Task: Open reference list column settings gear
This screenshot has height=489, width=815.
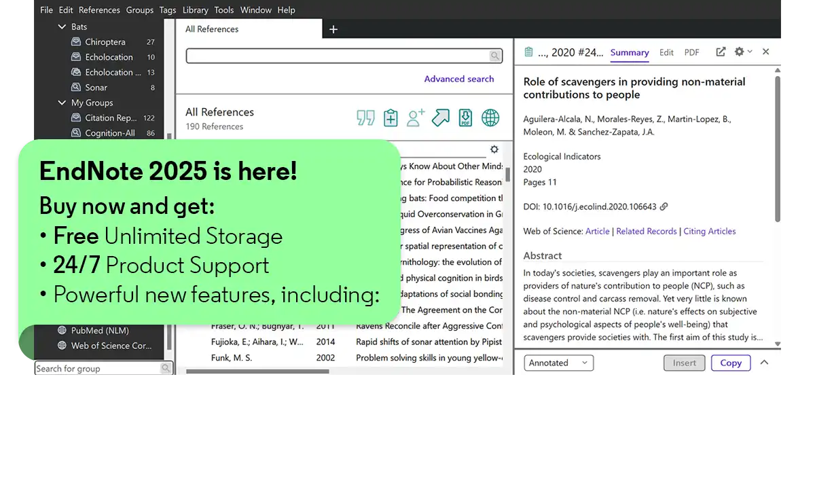Action: coord(494,149)
